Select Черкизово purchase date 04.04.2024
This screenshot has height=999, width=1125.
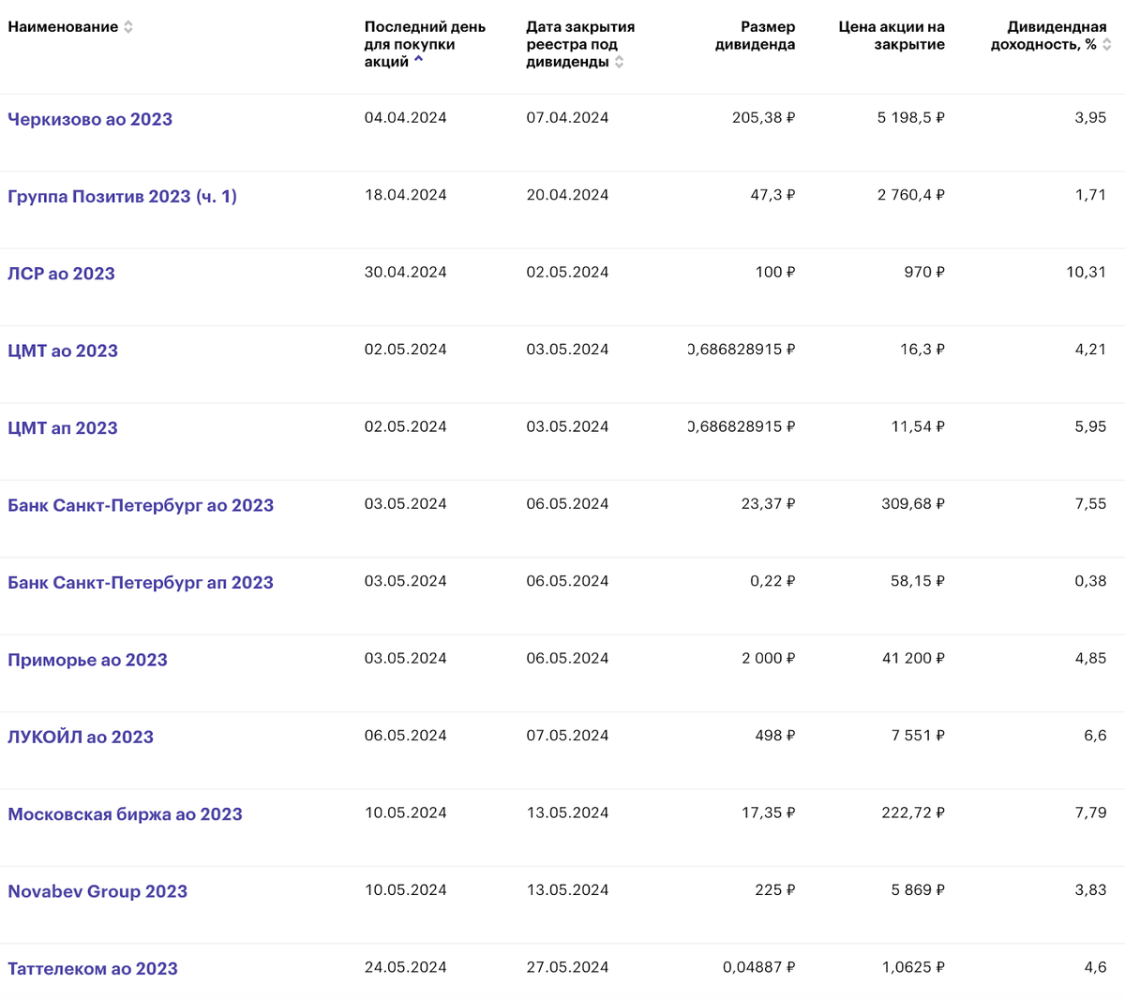406,118
